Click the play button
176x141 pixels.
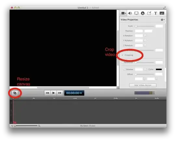tap(54, 93)
